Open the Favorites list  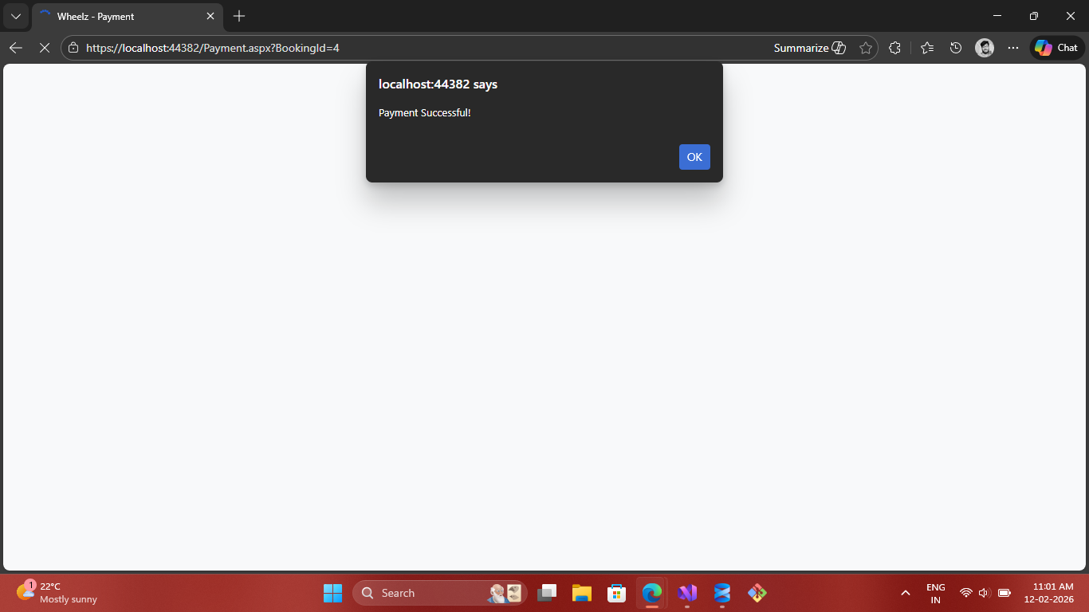[x=926, y=48]
